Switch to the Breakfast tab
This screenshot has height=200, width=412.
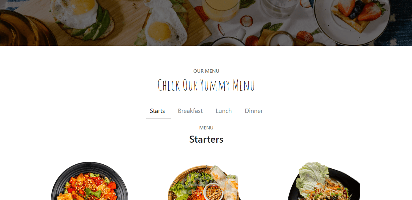click(190, 111)
